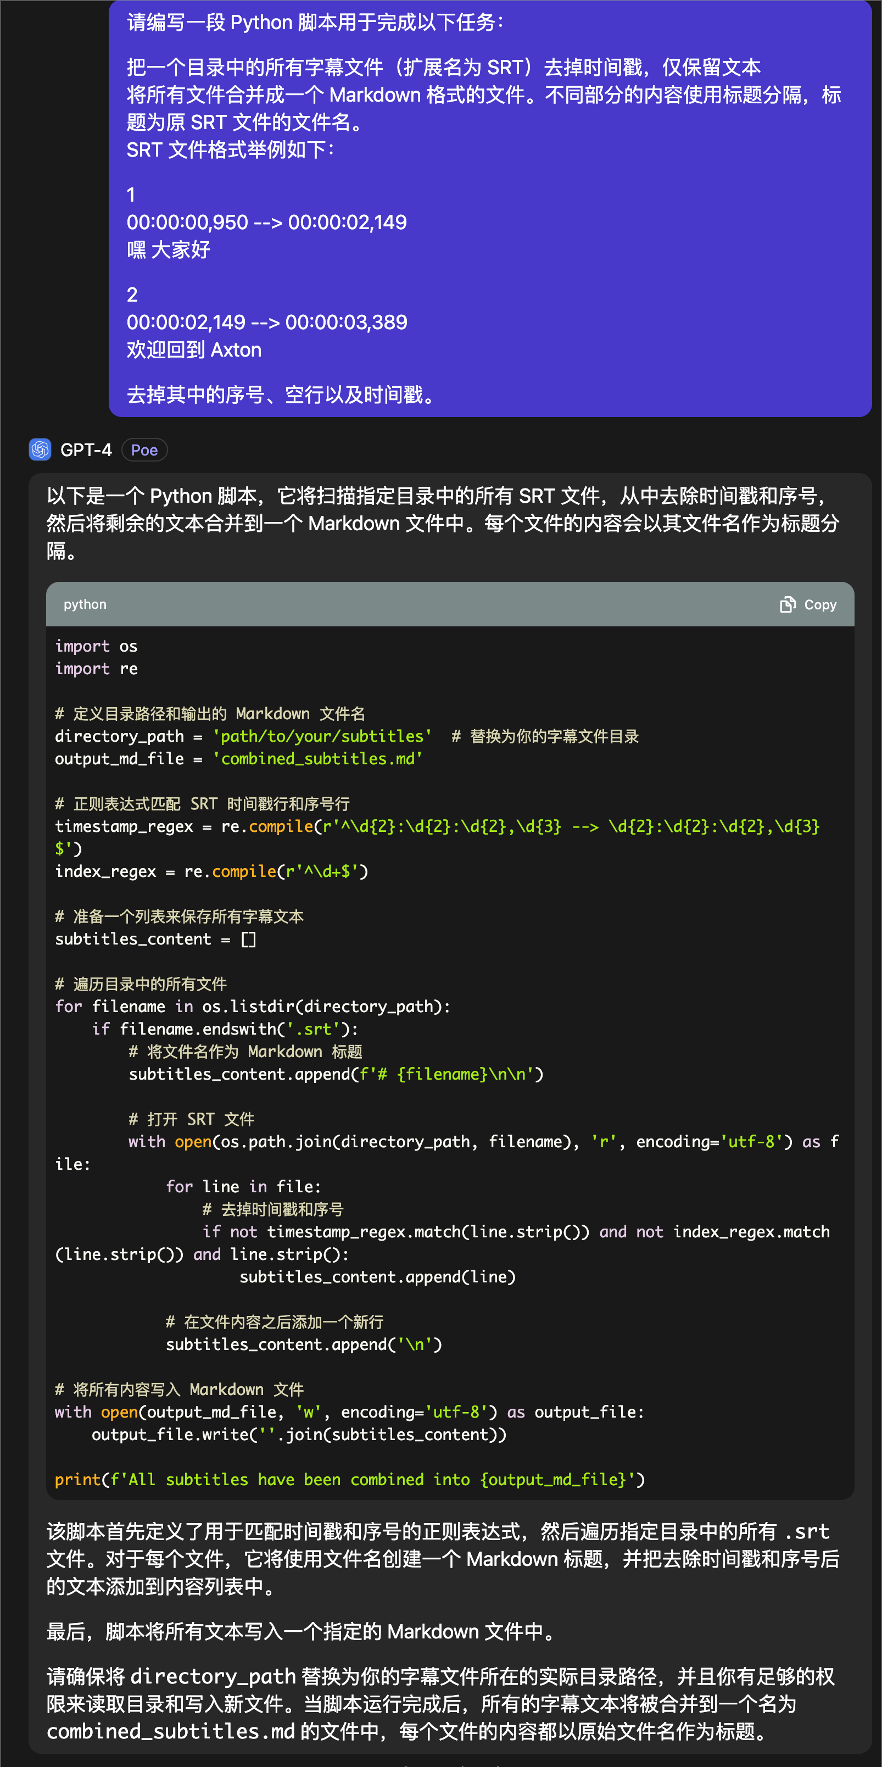Click the Poe badge beside GPT-4
Image resolution: width=882 pixels, height=1767 pixels.
[x=144, y=450]
